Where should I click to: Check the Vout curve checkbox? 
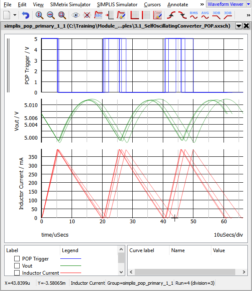[17, 266]
